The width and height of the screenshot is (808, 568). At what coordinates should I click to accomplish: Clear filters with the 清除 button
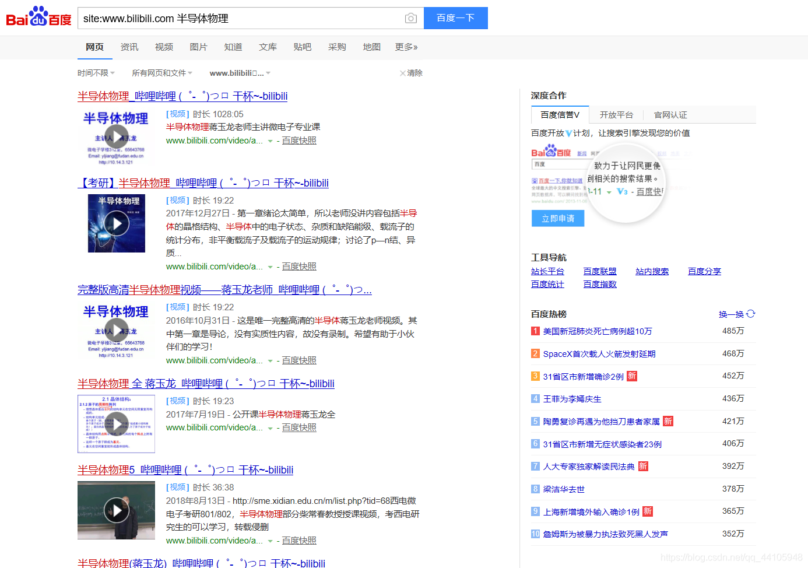[x=411, y=73]
